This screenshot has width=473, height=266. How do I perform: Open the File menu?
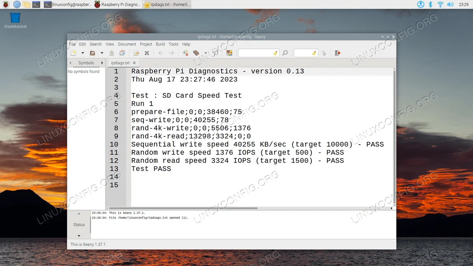(x=72, y=44)
